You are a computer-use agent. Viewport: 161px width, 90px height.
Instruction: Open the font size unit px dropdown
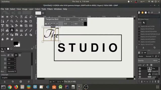coord(84,19)
